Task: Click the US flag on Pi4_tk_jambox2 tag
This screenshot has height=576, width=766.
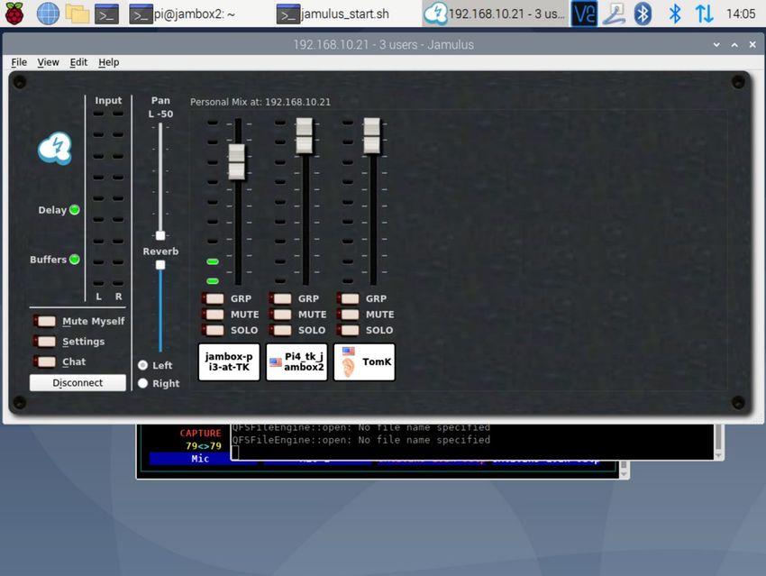Action: coord(276,362)
